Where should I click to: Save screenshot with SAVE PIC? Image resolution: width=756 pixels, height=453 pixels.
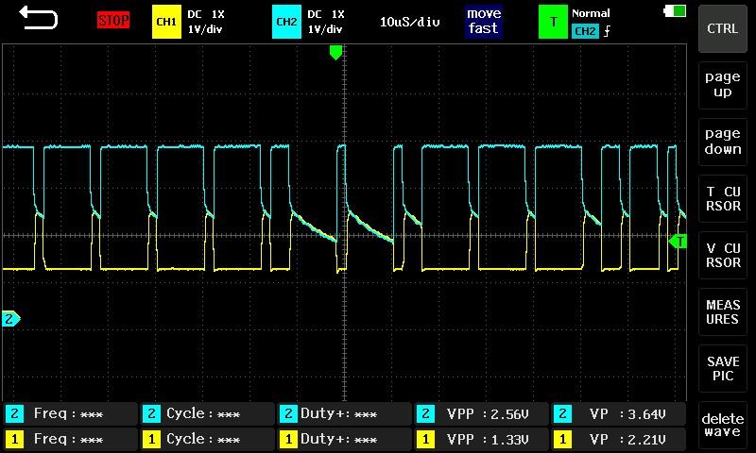722,368
